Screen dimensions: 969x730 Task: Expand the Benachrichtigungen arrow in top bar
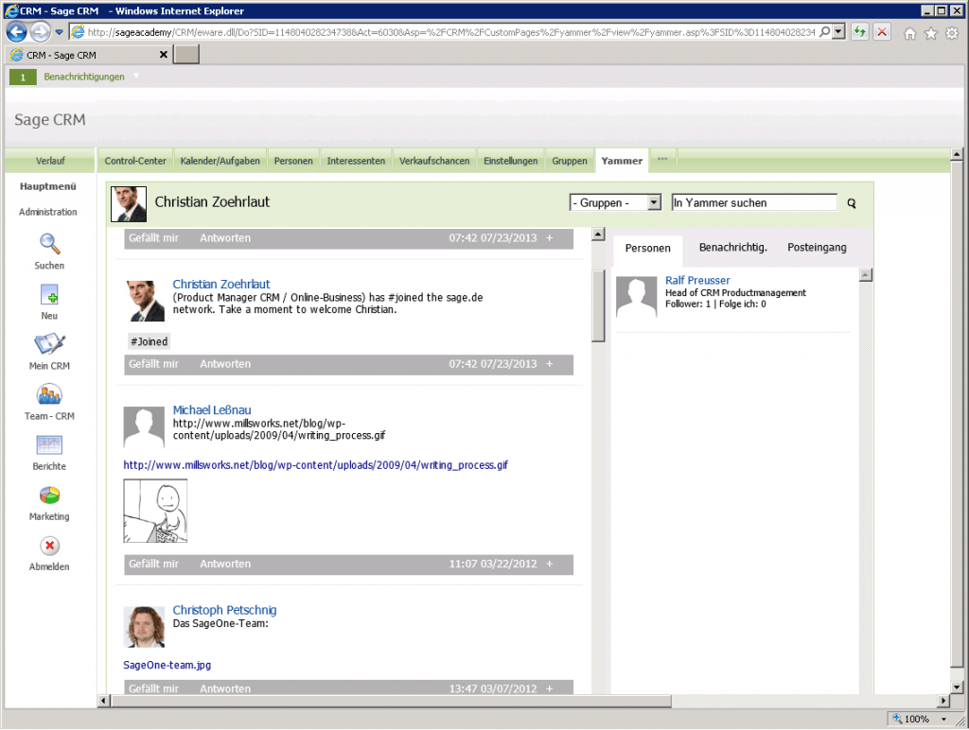click(135, 77)
